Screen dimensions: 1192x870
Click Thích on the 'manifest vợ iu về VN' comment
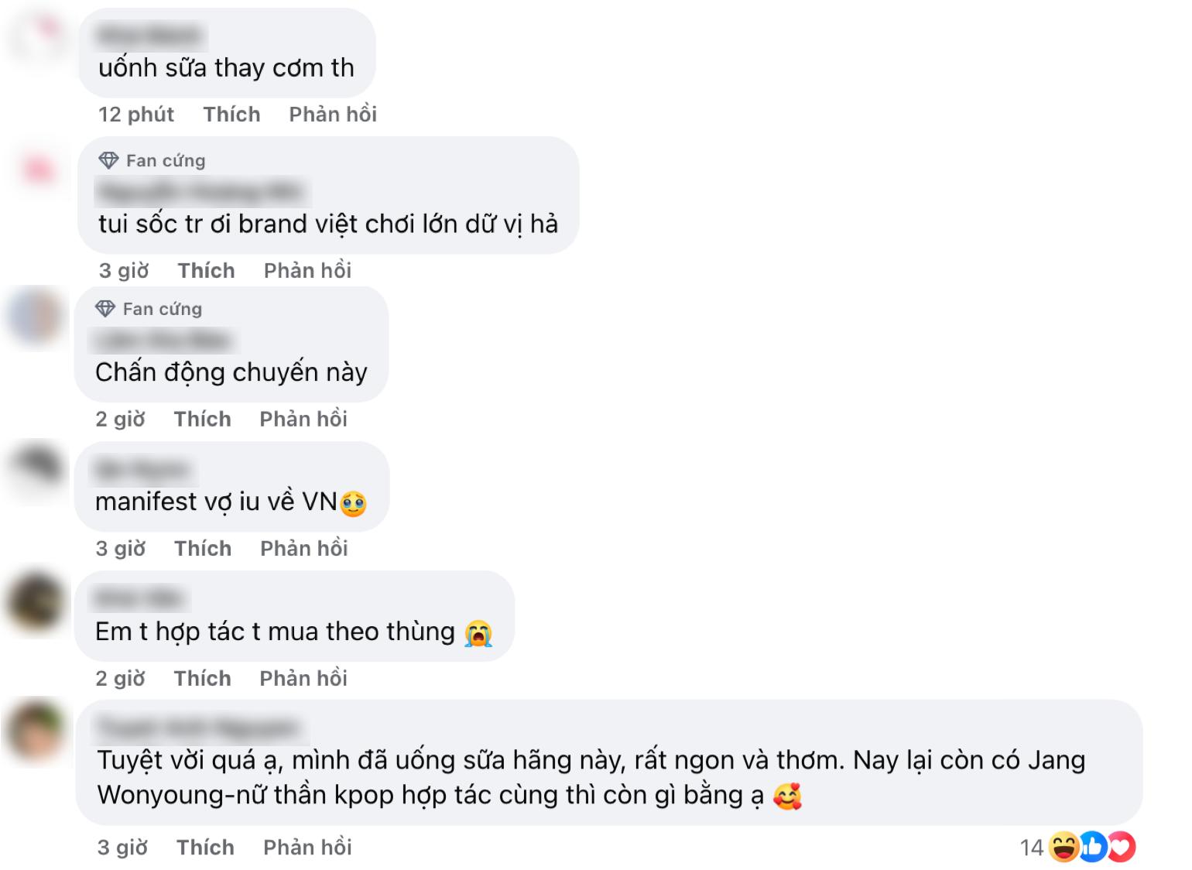pos(203,548)
